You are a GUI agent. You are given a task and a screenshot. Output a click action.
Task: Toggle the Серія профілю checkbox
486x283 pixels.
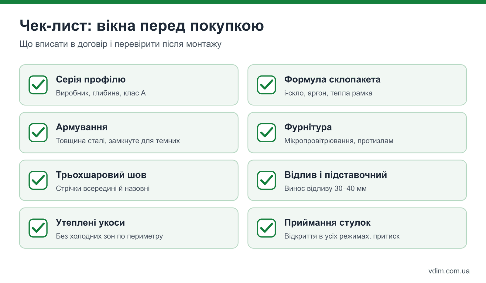point(38,85)
